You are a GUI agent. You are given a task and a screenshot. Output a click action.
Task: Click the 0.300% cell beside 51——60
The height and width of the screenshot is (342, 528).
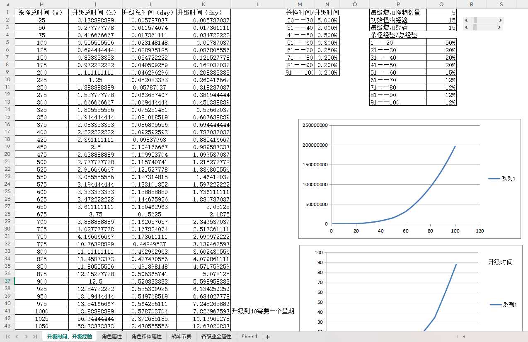327,42
